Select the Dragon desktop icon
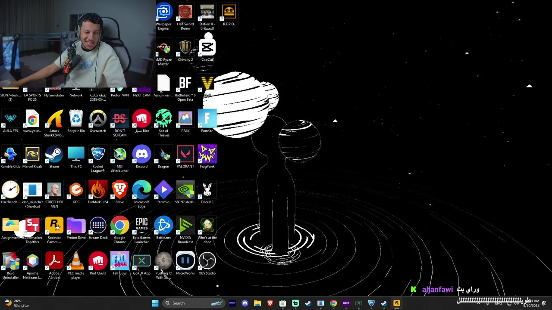 click(163, 157)
